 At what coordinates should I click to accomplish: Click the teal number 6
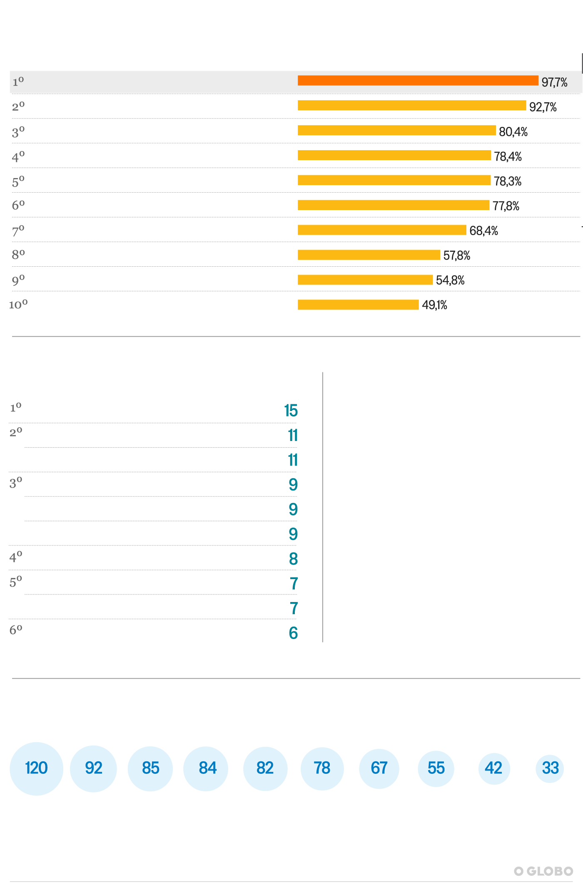coord(293,633)
